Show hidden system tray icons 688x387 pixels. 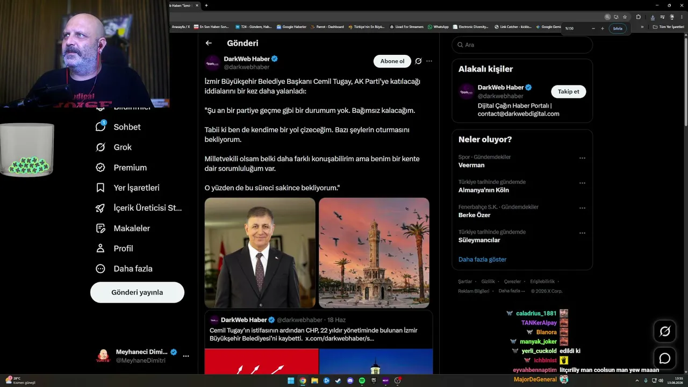point(637,381)
